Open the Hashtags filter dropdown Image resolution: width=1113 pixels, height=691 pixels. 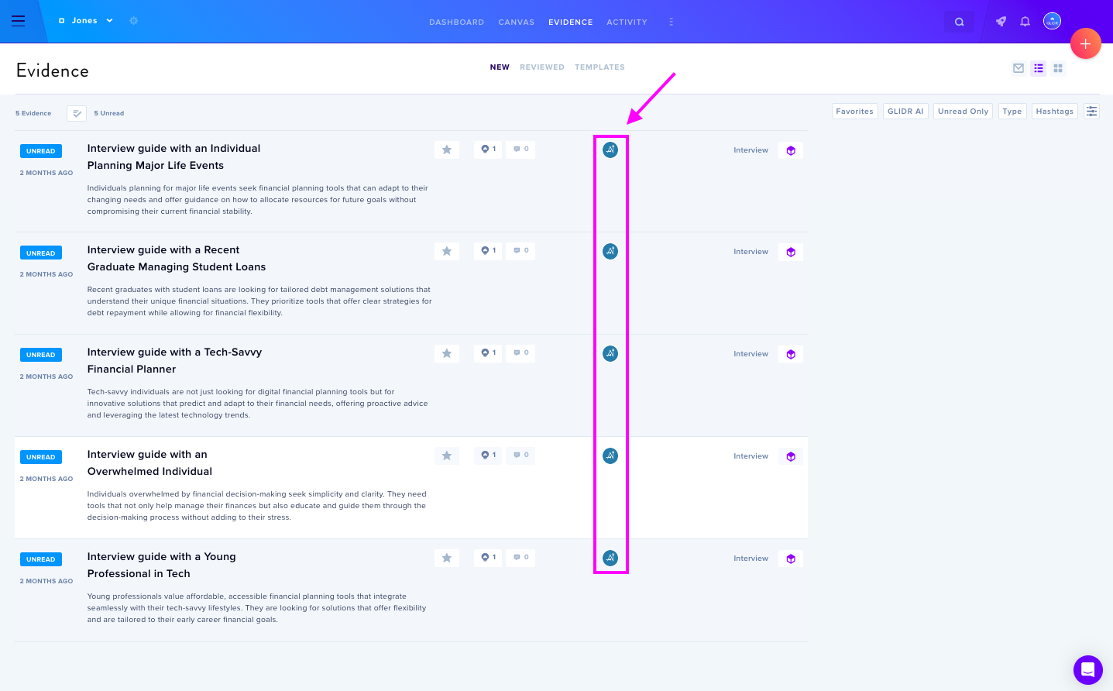click(1054, 112)
